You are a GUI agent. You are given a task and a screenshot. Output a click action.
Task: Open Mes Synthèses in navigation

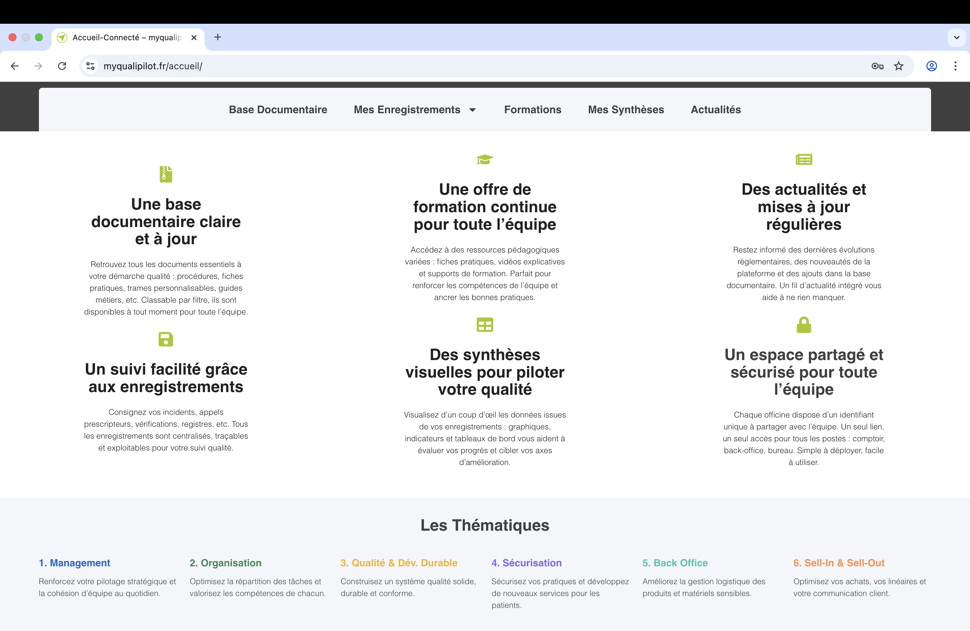[x=626, y=110]
